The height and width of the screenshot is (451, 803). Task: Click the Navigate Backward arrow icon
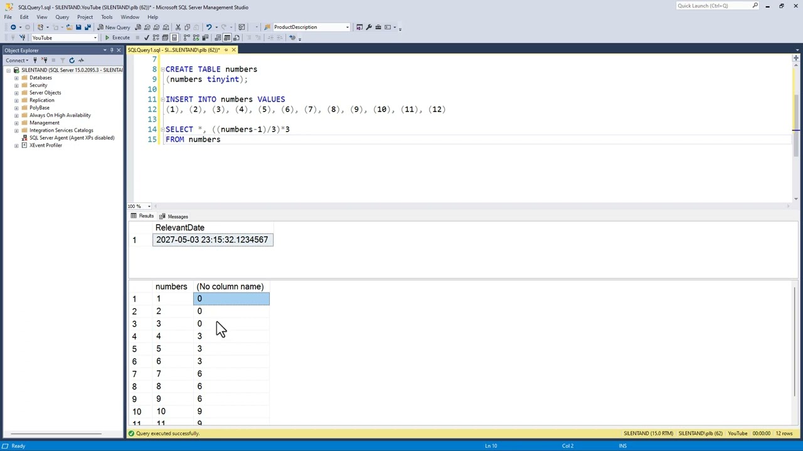click(x=13, y=27)
